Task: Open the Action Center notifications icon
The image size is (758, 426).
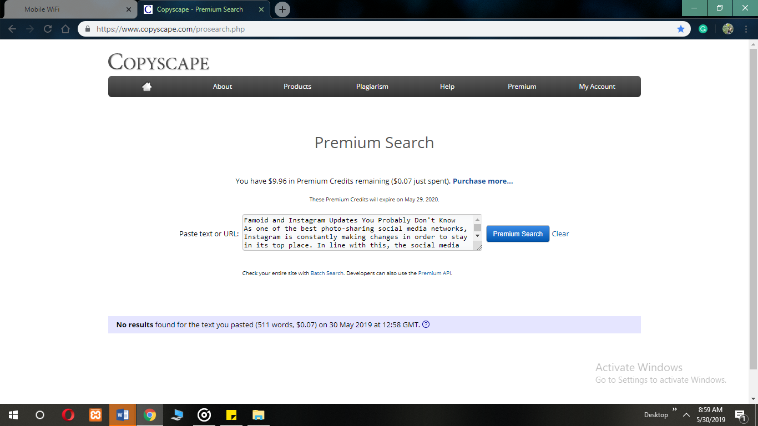Action: (x=740, y=415)
